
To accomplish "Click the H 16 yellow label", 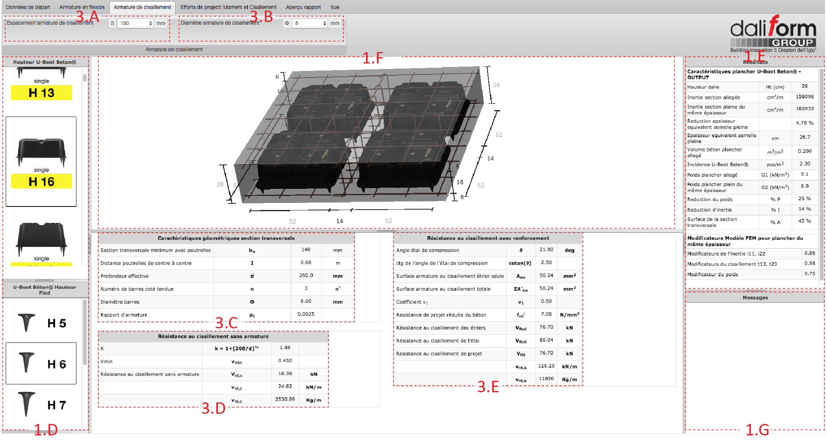I will pos(41,181).
